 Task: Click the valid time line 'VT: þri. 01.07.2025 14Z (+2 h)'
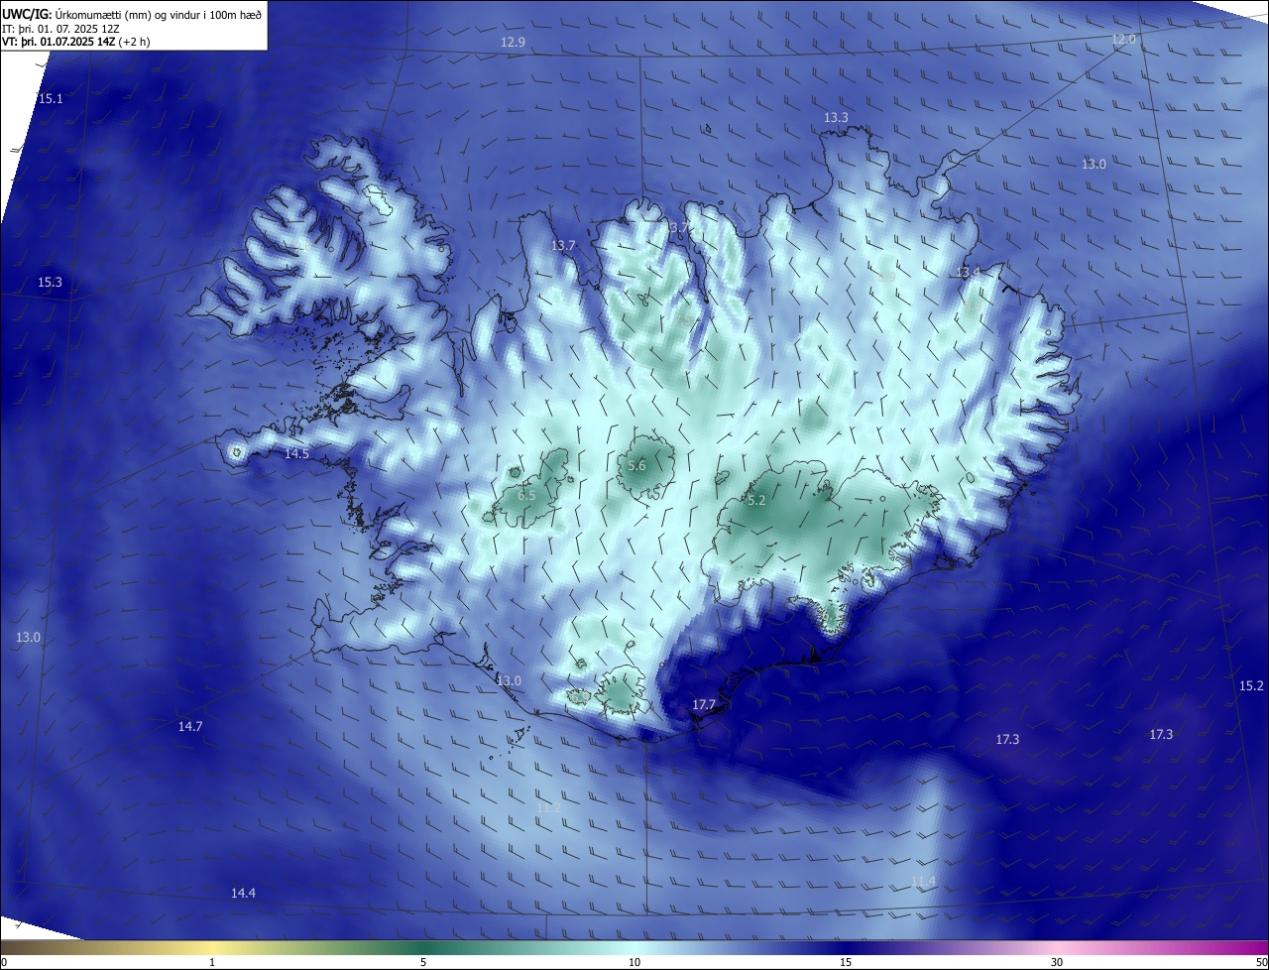76,43
